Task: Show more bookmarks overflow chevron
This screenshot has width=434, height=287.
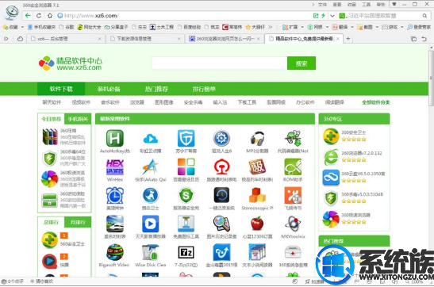Action: [x=270, y=27]
